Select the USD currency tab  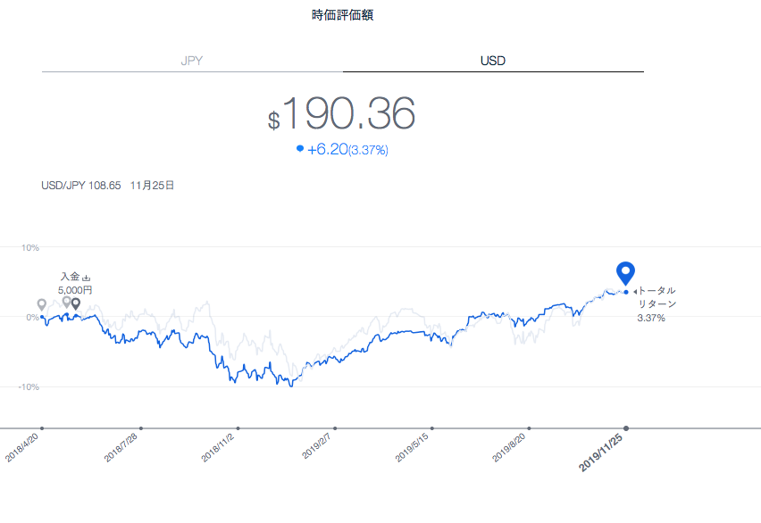click(x=493, y=61)
